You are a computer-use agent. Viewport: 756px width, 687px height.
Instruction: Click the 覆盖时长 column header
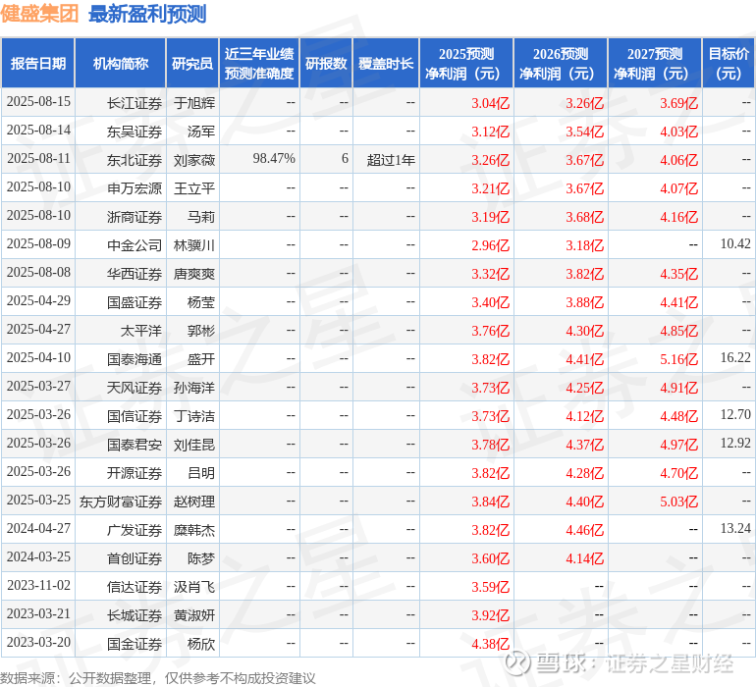tap(386, 63)
